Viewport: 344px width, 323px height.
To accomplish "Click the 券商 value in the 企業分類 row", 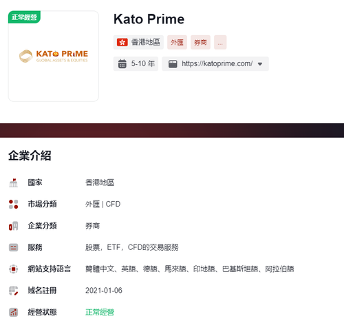I will [92, 226].
